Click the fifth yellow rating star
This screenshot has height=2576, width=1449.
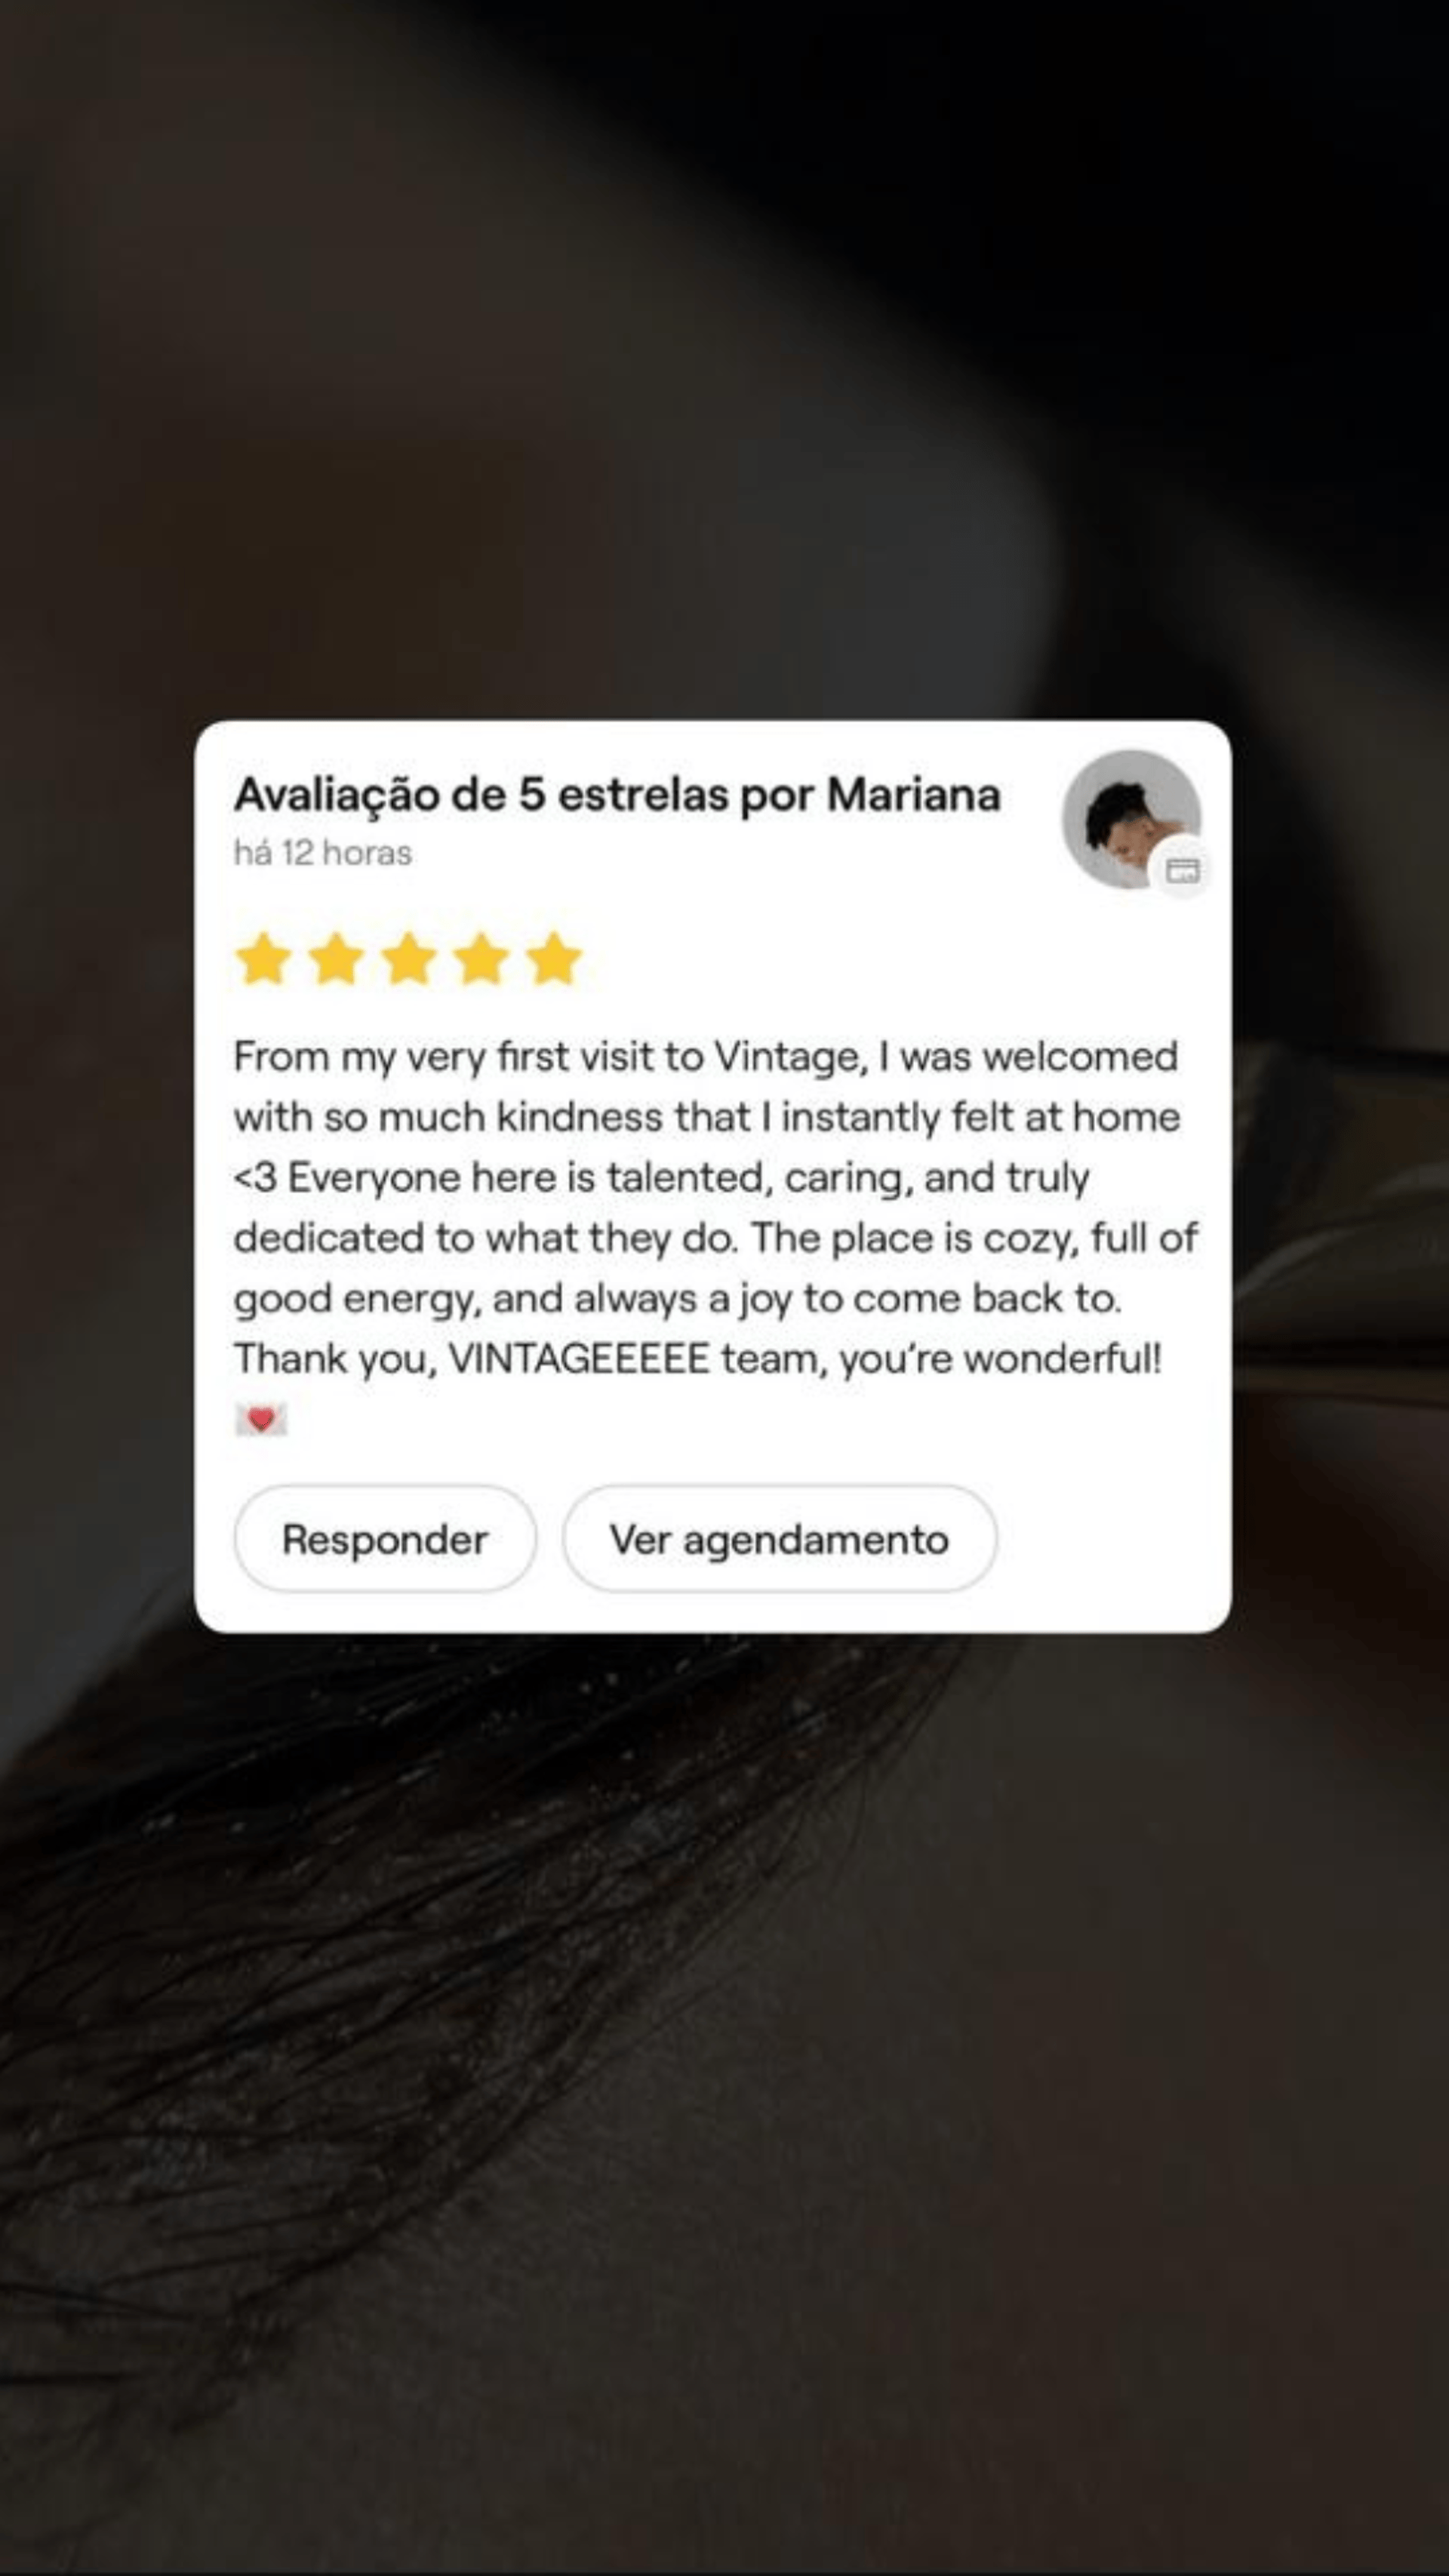click(554, 959)
